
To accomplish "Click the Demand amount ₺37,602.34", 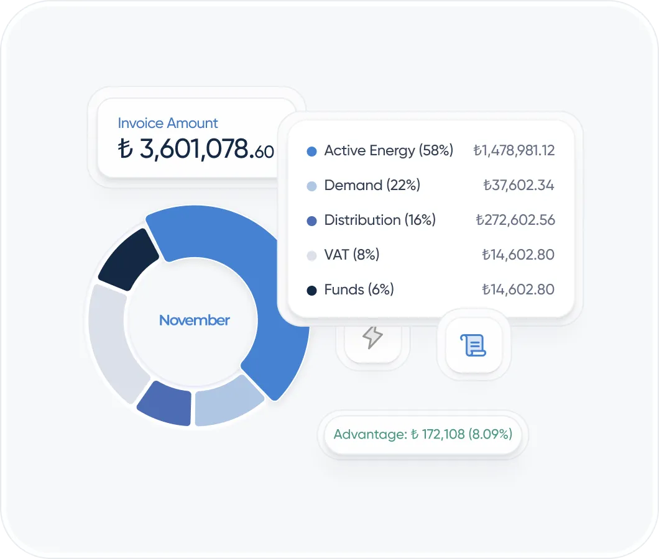I will pyautogui.click(x=518, y=186).
